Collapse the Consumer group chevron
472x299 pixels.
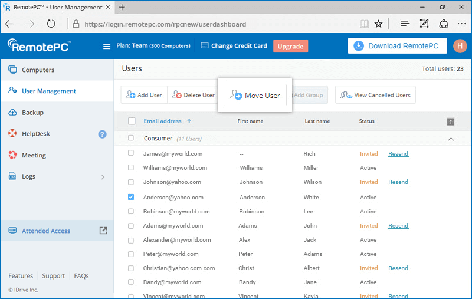coord(451,139)
